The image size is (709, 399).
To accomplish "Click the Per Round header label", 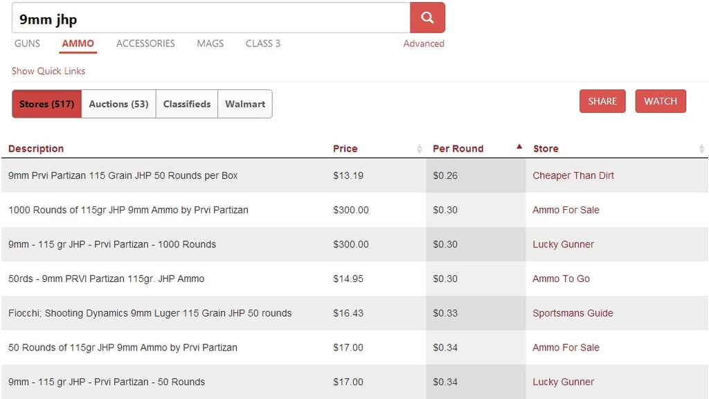I will 458,149.
